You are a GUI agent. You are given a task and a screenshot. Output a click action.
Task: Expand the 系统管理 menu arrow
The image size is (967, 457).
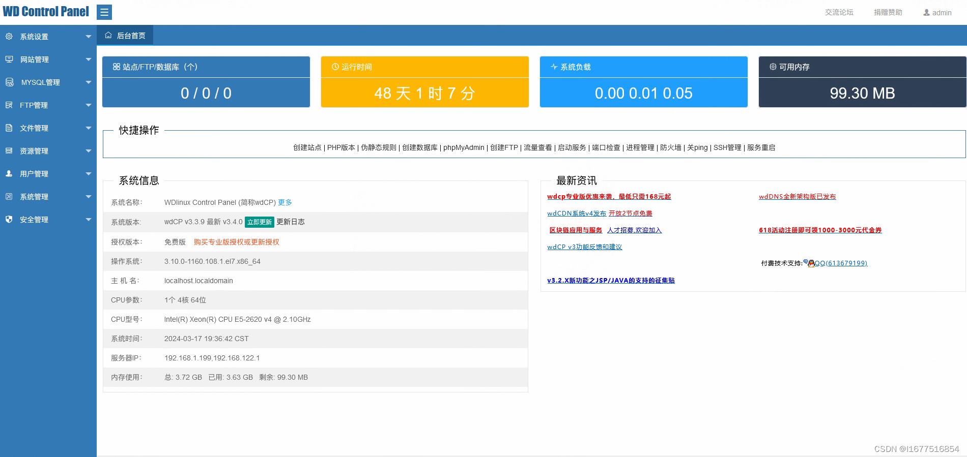point(89,197)
